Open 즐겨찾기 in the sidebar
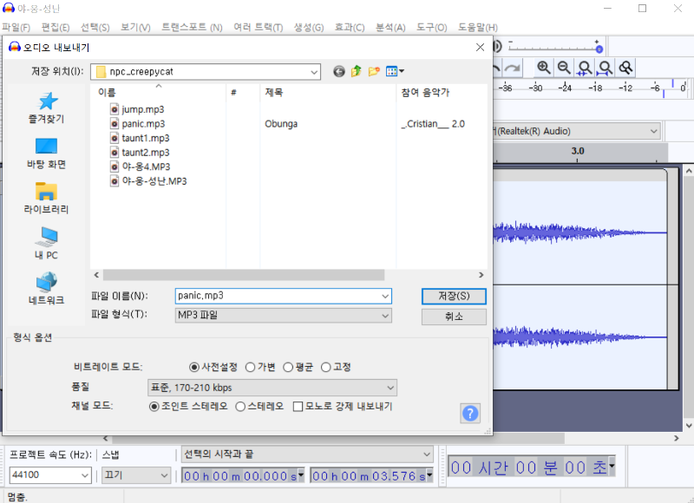Screen dimensions: 694x503 coord(47,108)
